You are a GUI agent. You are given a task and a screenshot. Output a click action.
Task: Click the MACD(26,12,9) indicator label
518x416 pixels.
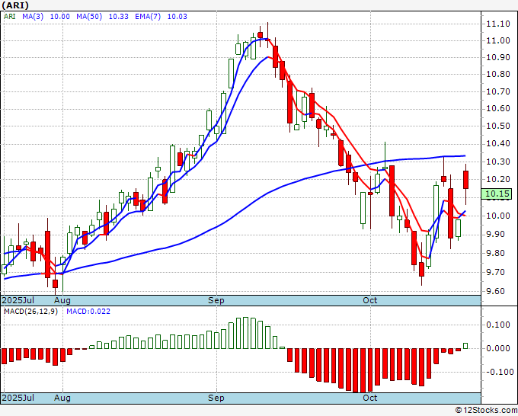click(x=30, y=312)
